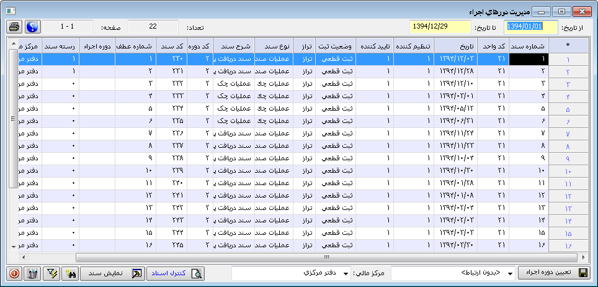The width and height of the screenshot is (598, 287).
Task: Click the تاریخ column header
Action: coord(455,45)
